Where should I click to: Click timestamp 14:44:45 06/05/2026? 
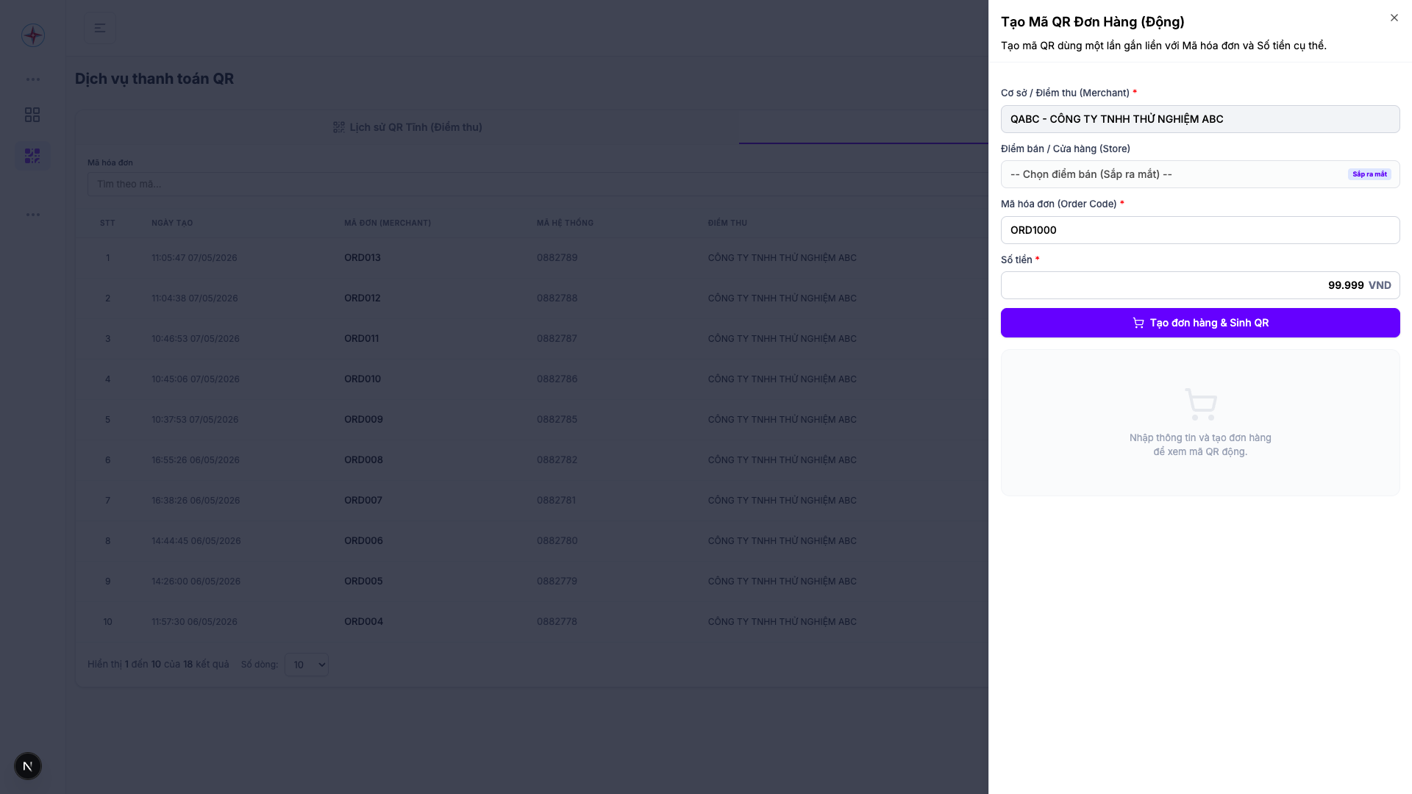point(196,540)
